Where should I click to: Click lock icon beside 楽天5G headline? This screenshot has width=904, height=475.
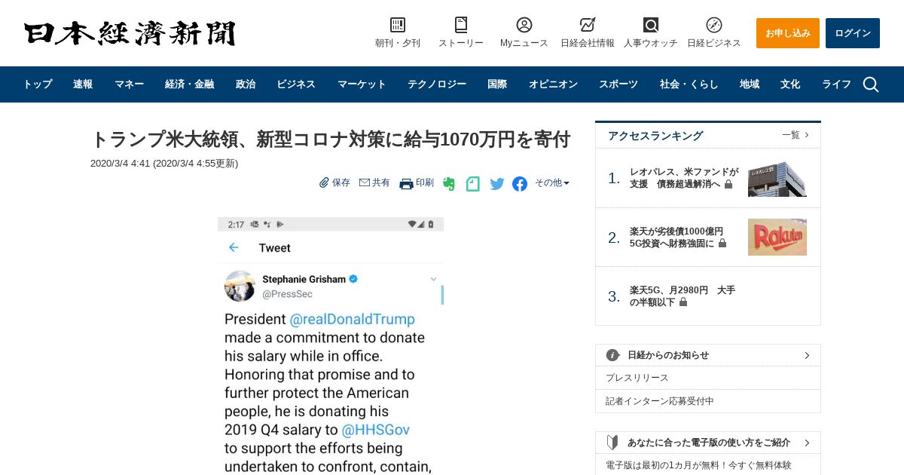pos(683,302)
